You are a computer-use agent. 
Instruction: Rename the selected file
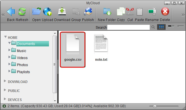point(152,12)
